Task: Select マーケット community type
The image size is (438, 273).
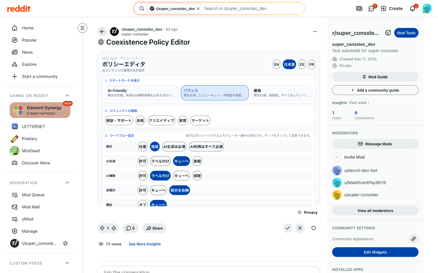Action: pyautogui.click(x=200, y=120)
